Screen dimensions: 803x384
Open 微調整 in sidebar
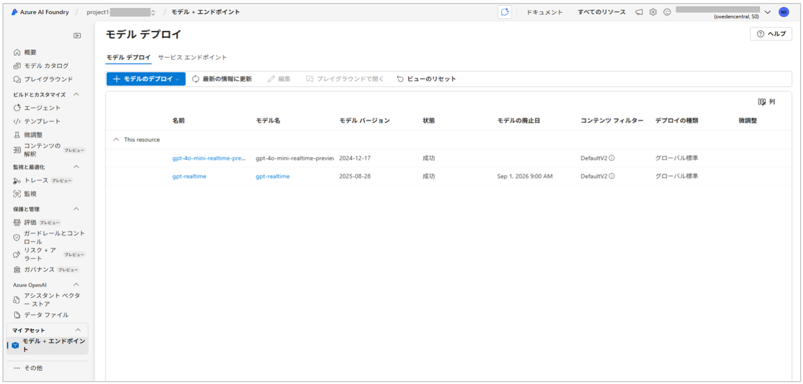click(28, 135)
